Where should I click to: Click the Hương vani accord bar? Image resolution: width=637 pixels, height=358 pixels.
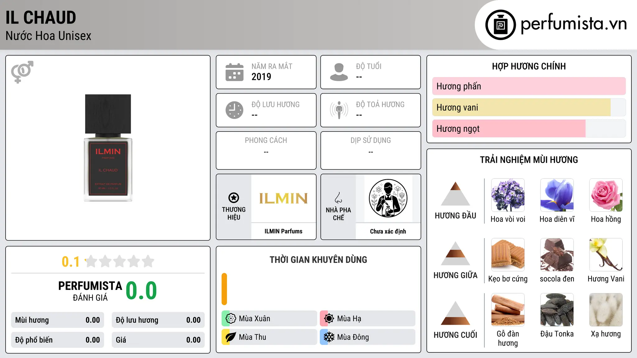[529, 108]
